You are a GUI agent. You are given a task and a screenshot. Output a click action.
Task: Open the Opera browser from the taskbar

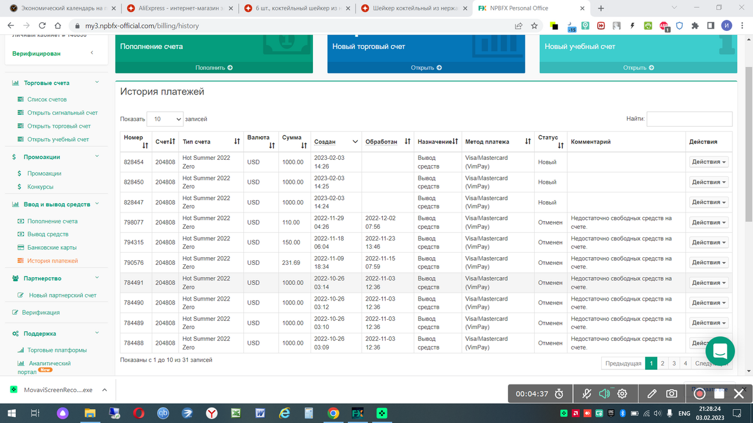pos(138,413)
